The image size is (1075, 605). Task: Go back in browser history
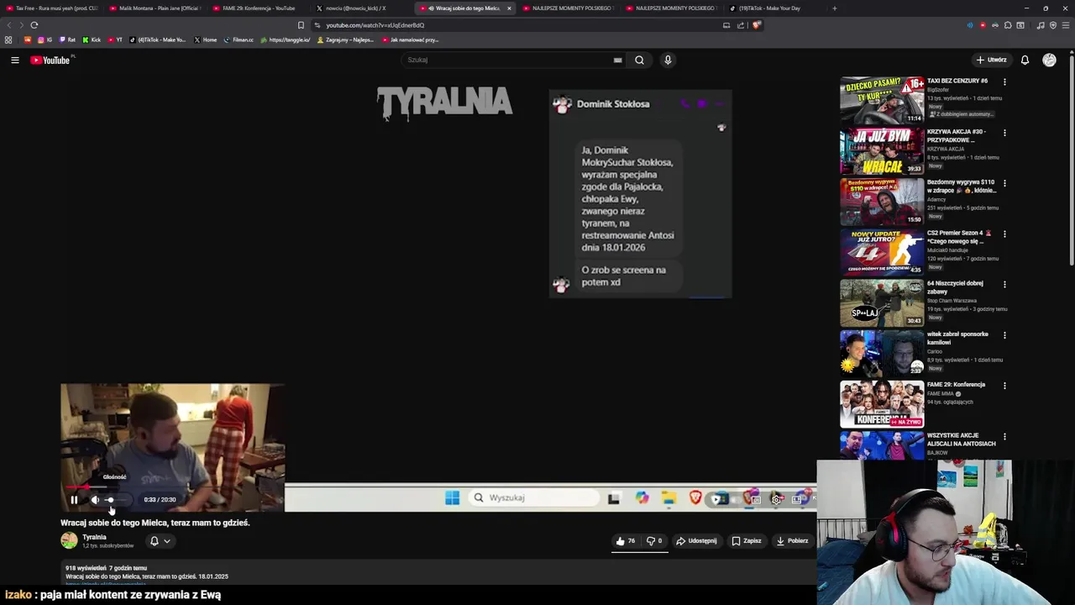click(x=9, y=25)
